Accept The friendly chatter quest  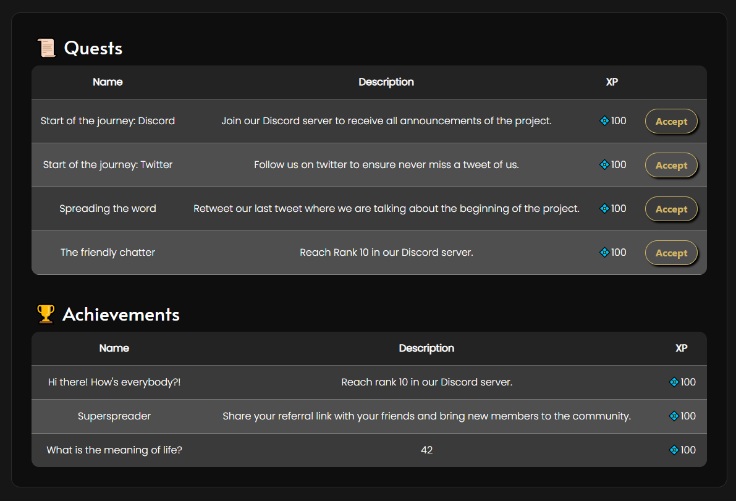pyautogui.click(x=671, y=253)
